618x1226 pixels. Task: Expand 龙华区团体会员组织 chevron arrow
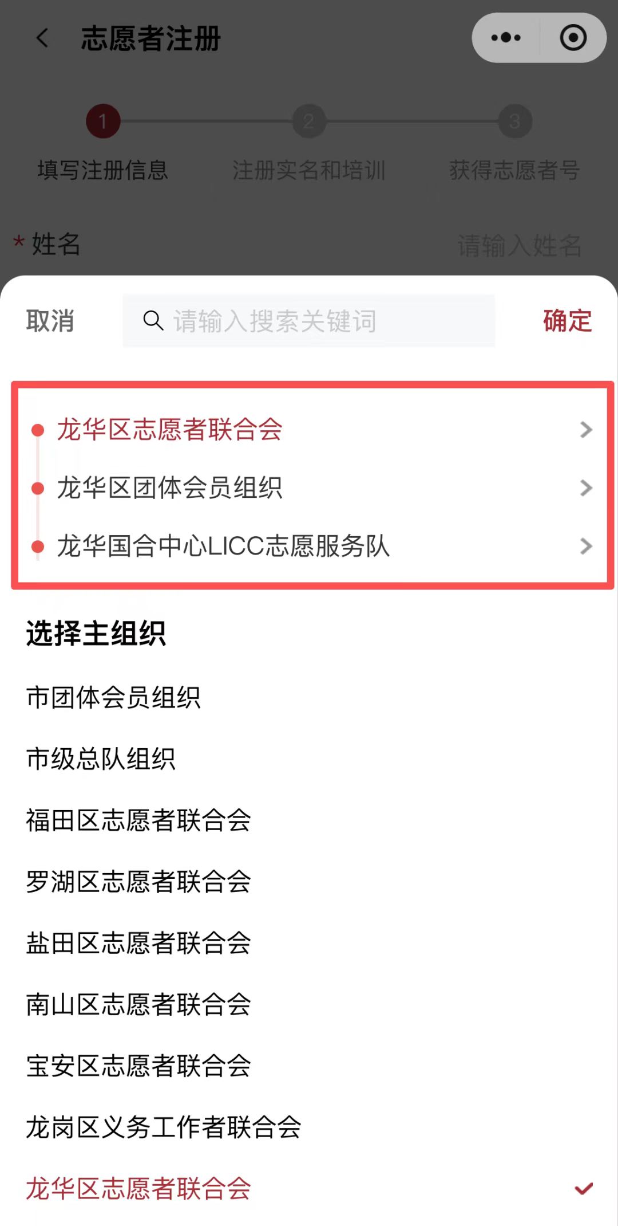[586, 488]
